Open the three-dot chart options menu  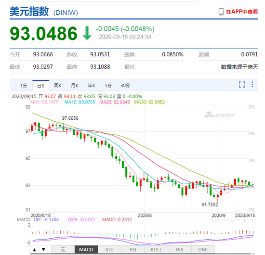coord(252,84)
